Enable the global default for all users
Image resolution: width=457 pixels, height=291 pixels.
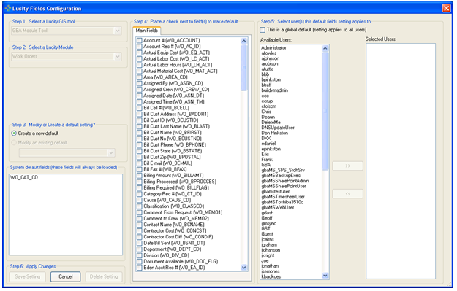[263, 30]
